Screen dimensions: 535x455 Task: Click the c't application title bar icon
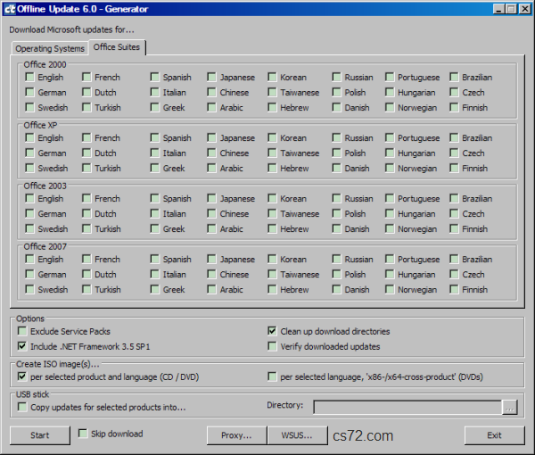click(10, 9)
